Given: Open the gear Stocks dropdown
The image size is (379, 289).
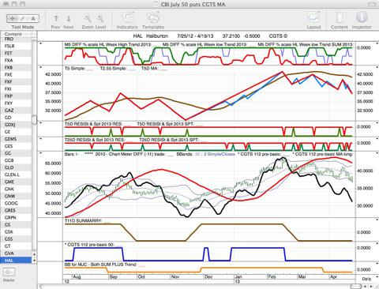Looking at the screenshot, I should 9,272.
